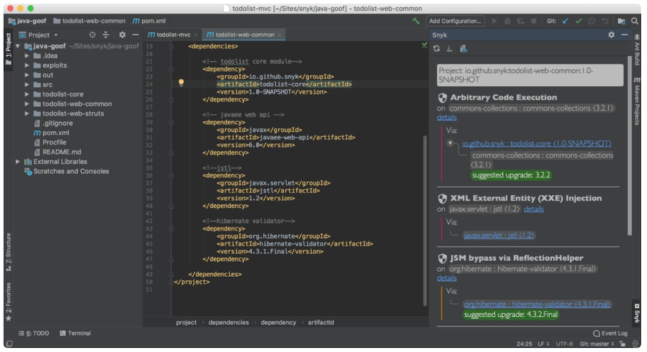Viewport: 647px width, 352px height.
Task: Select Scratches and Consoles
Action: coord(71,171)
